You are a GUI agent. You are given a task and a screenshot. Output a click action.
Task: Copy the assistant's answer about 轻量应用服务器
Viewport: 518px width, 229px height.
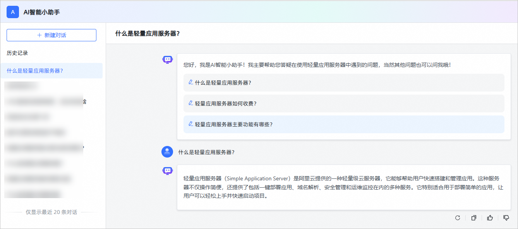(473, 218)
